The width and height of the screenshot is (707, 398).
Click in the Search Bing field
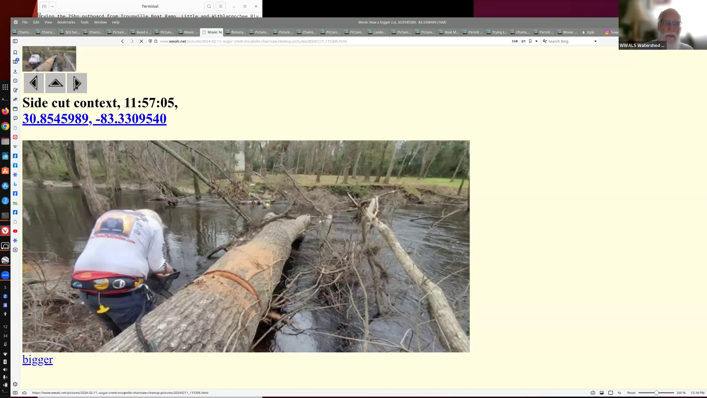(x=570, y=41)
